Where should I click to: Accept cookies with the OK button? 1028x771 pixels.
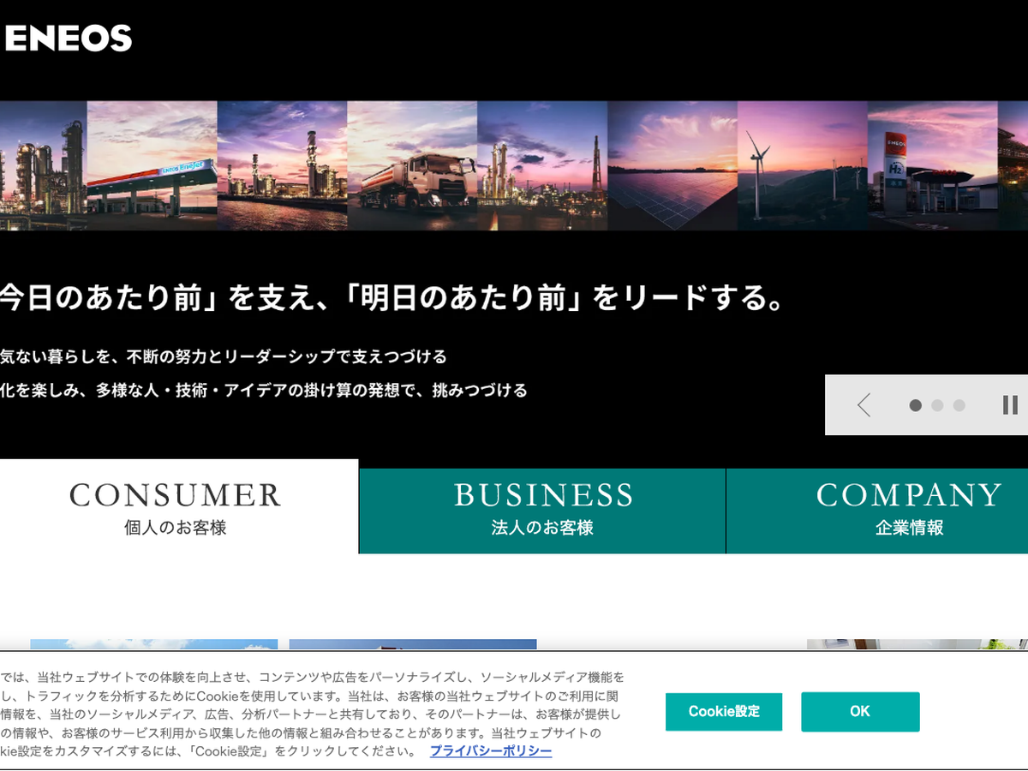pos(860,712)
